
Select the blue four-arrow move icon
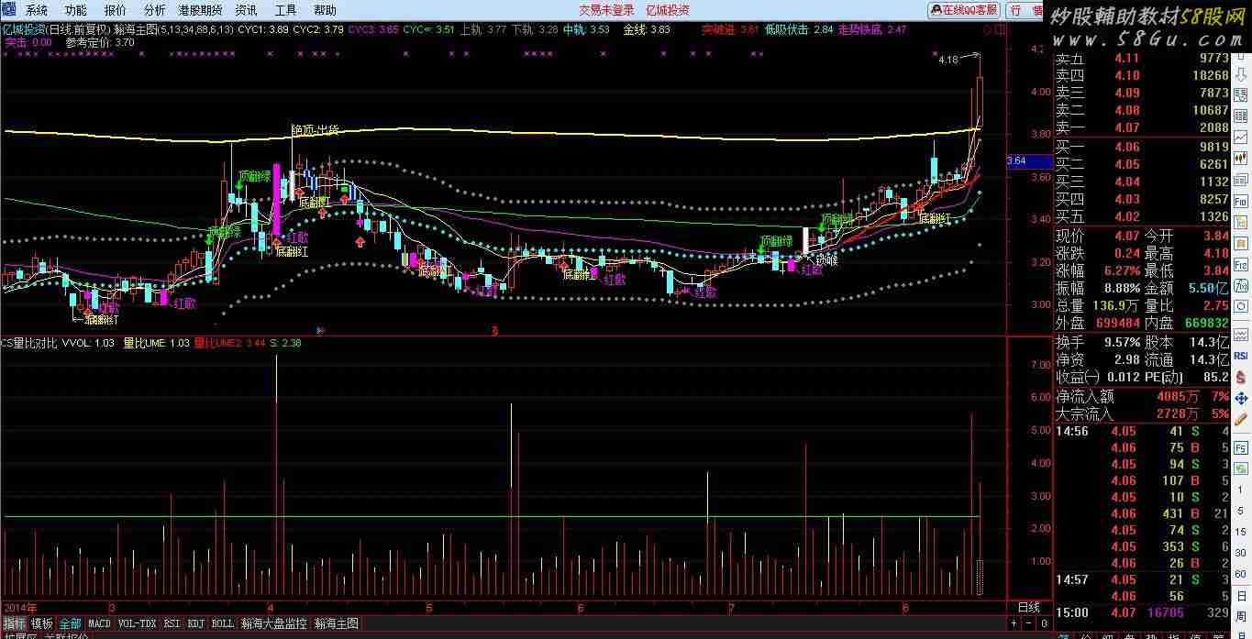(1240, 398)
